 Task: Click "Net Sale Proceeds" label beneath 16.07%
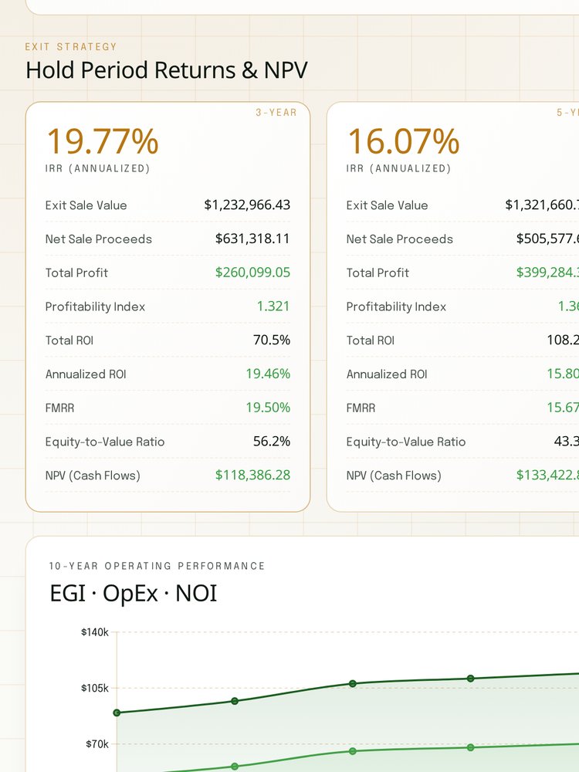point(399,239)
